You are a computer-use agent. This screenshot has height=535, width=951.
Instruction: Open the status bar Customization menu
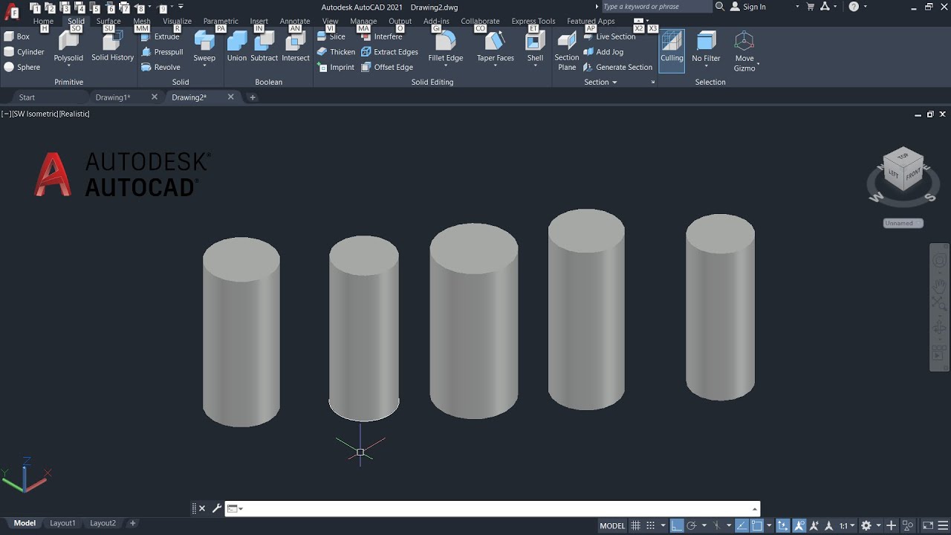coord(944,525)
